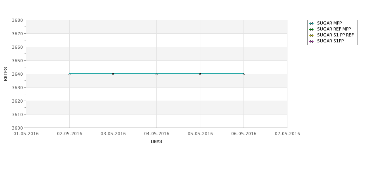Click the SUGAR REF MPP legend label
Screen dimensions: 386x170
(x=334, y=29)
